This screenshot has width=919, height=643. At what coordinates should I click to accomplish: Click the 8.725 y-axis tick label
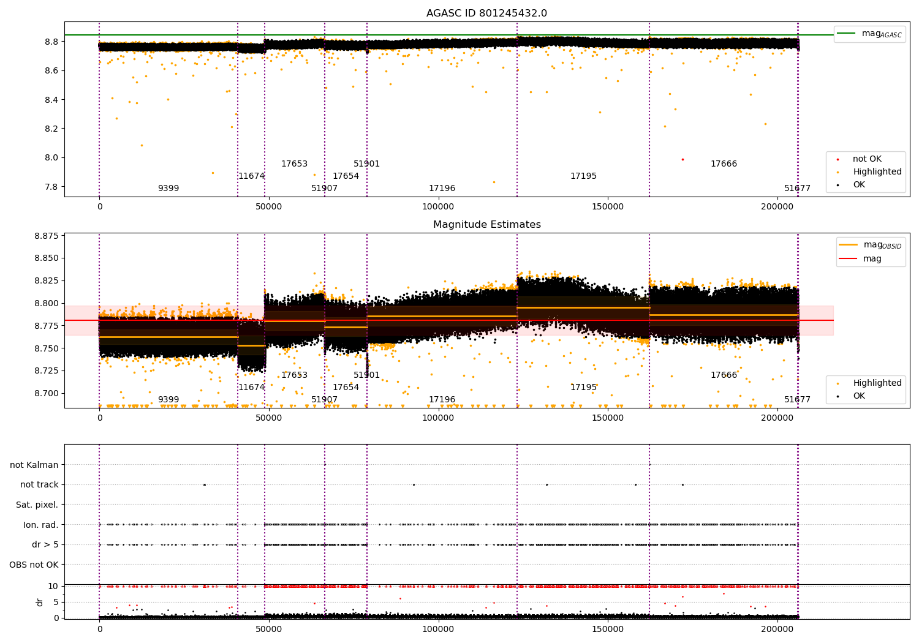(46, 371)
